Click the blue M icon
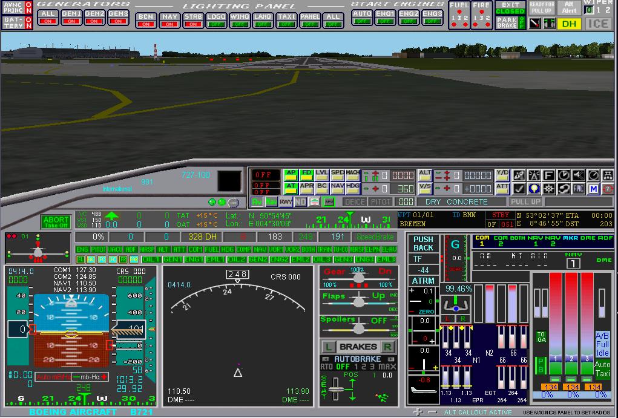 click(594, 189)
